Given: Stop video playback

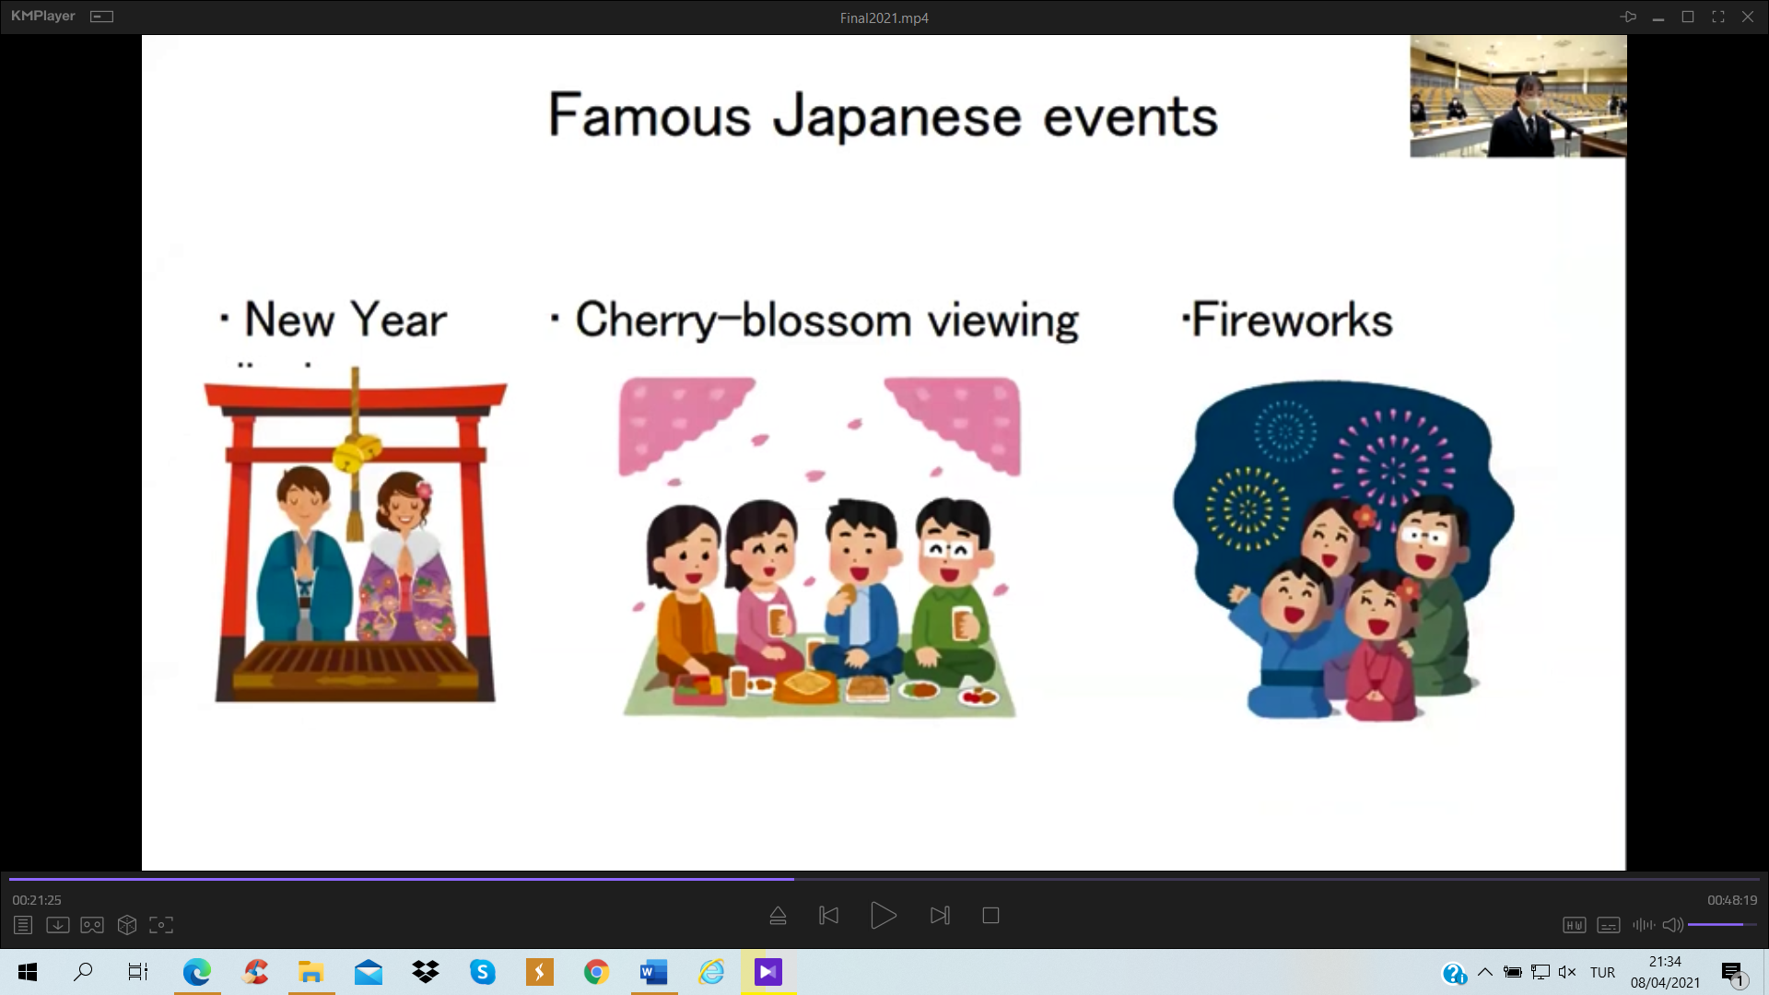Looking at the screenshot, I should click(990, 916).
